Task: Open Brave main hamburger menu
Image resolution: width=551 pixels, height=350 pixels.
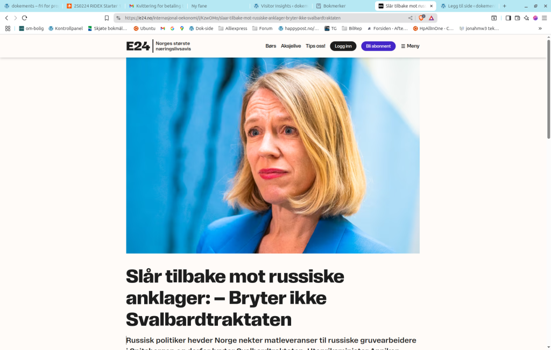Action: pos(545,18)
